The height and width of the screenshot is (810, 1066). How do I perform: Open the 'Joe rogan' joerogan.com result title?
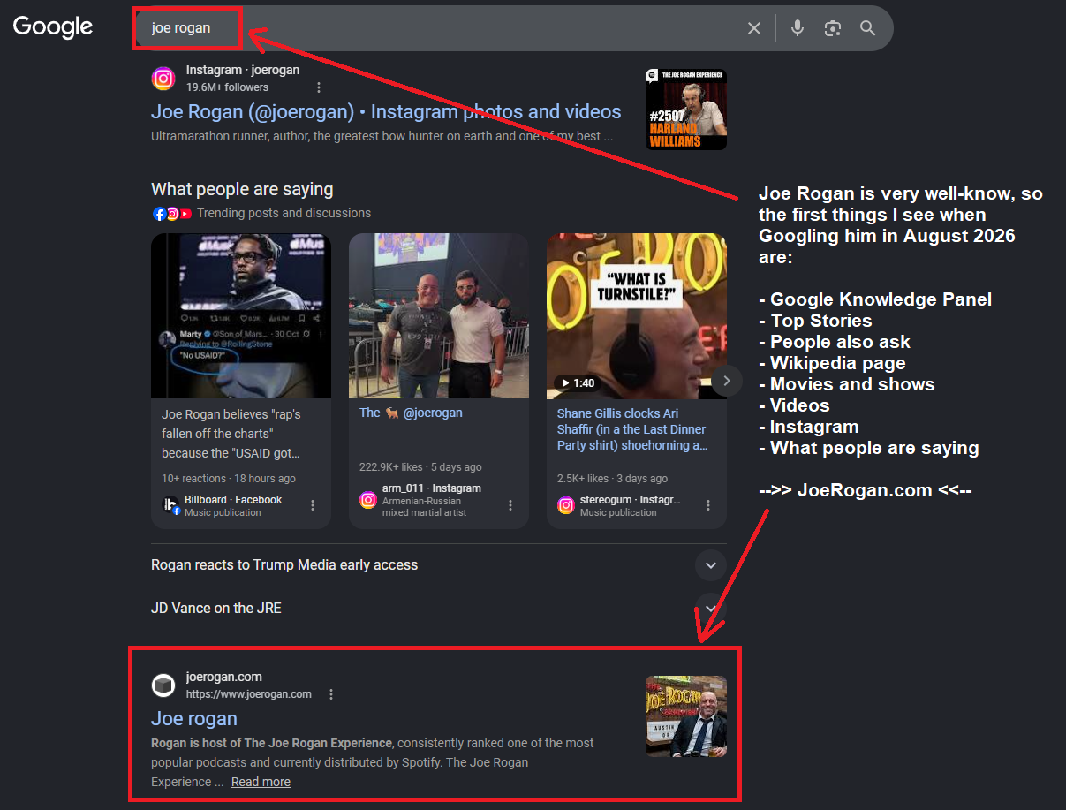(x=194, y=718)
